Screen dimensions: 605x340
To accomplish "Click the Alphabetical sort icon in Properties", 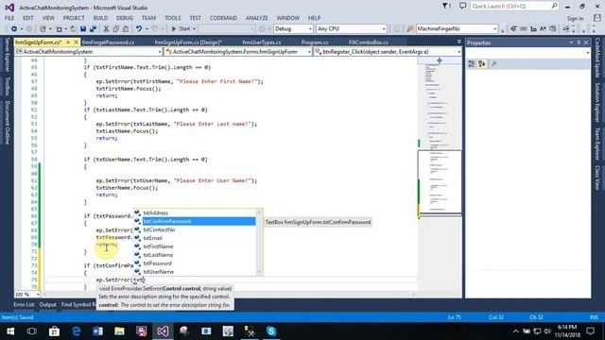I will (x=482, y=64).
